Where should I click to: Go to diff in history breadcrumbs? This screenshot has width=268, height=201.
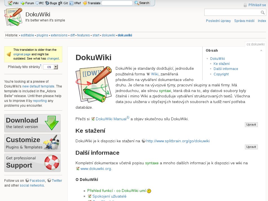coord(72,35)
